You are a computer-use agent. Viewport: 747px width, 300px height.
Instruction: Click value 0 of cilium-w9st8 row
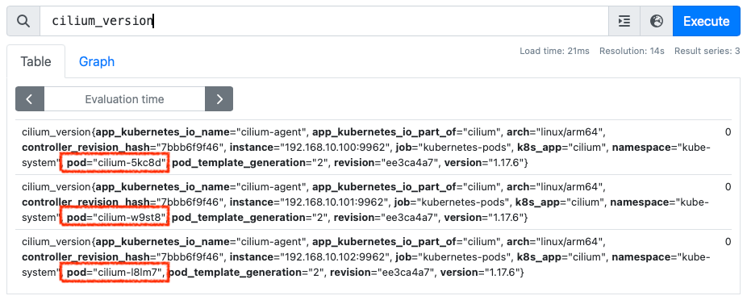coord(728,186)
